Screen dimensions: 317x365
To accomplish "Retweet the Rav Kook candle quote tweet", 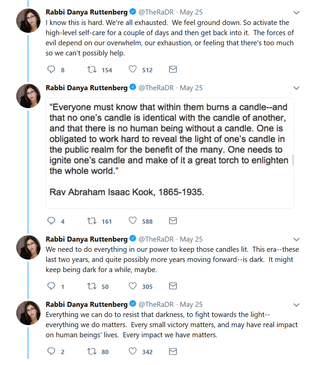I will (91, 221).
